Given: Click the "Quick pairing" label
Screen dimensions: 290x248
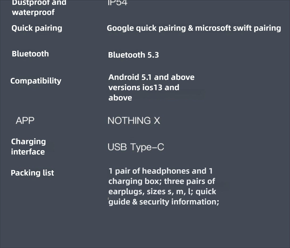Looking at the screenshot, I should [x=37, y=28].
